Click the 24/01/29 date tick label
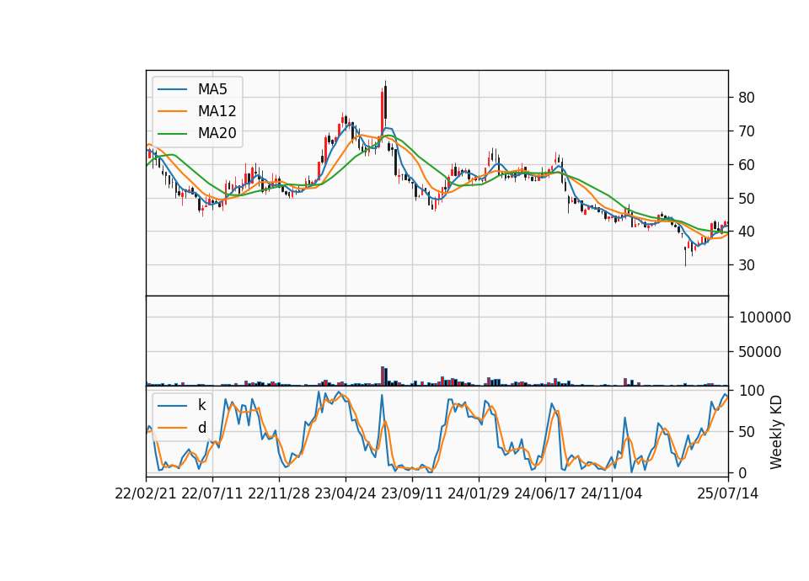 click(x=479, y=493)
